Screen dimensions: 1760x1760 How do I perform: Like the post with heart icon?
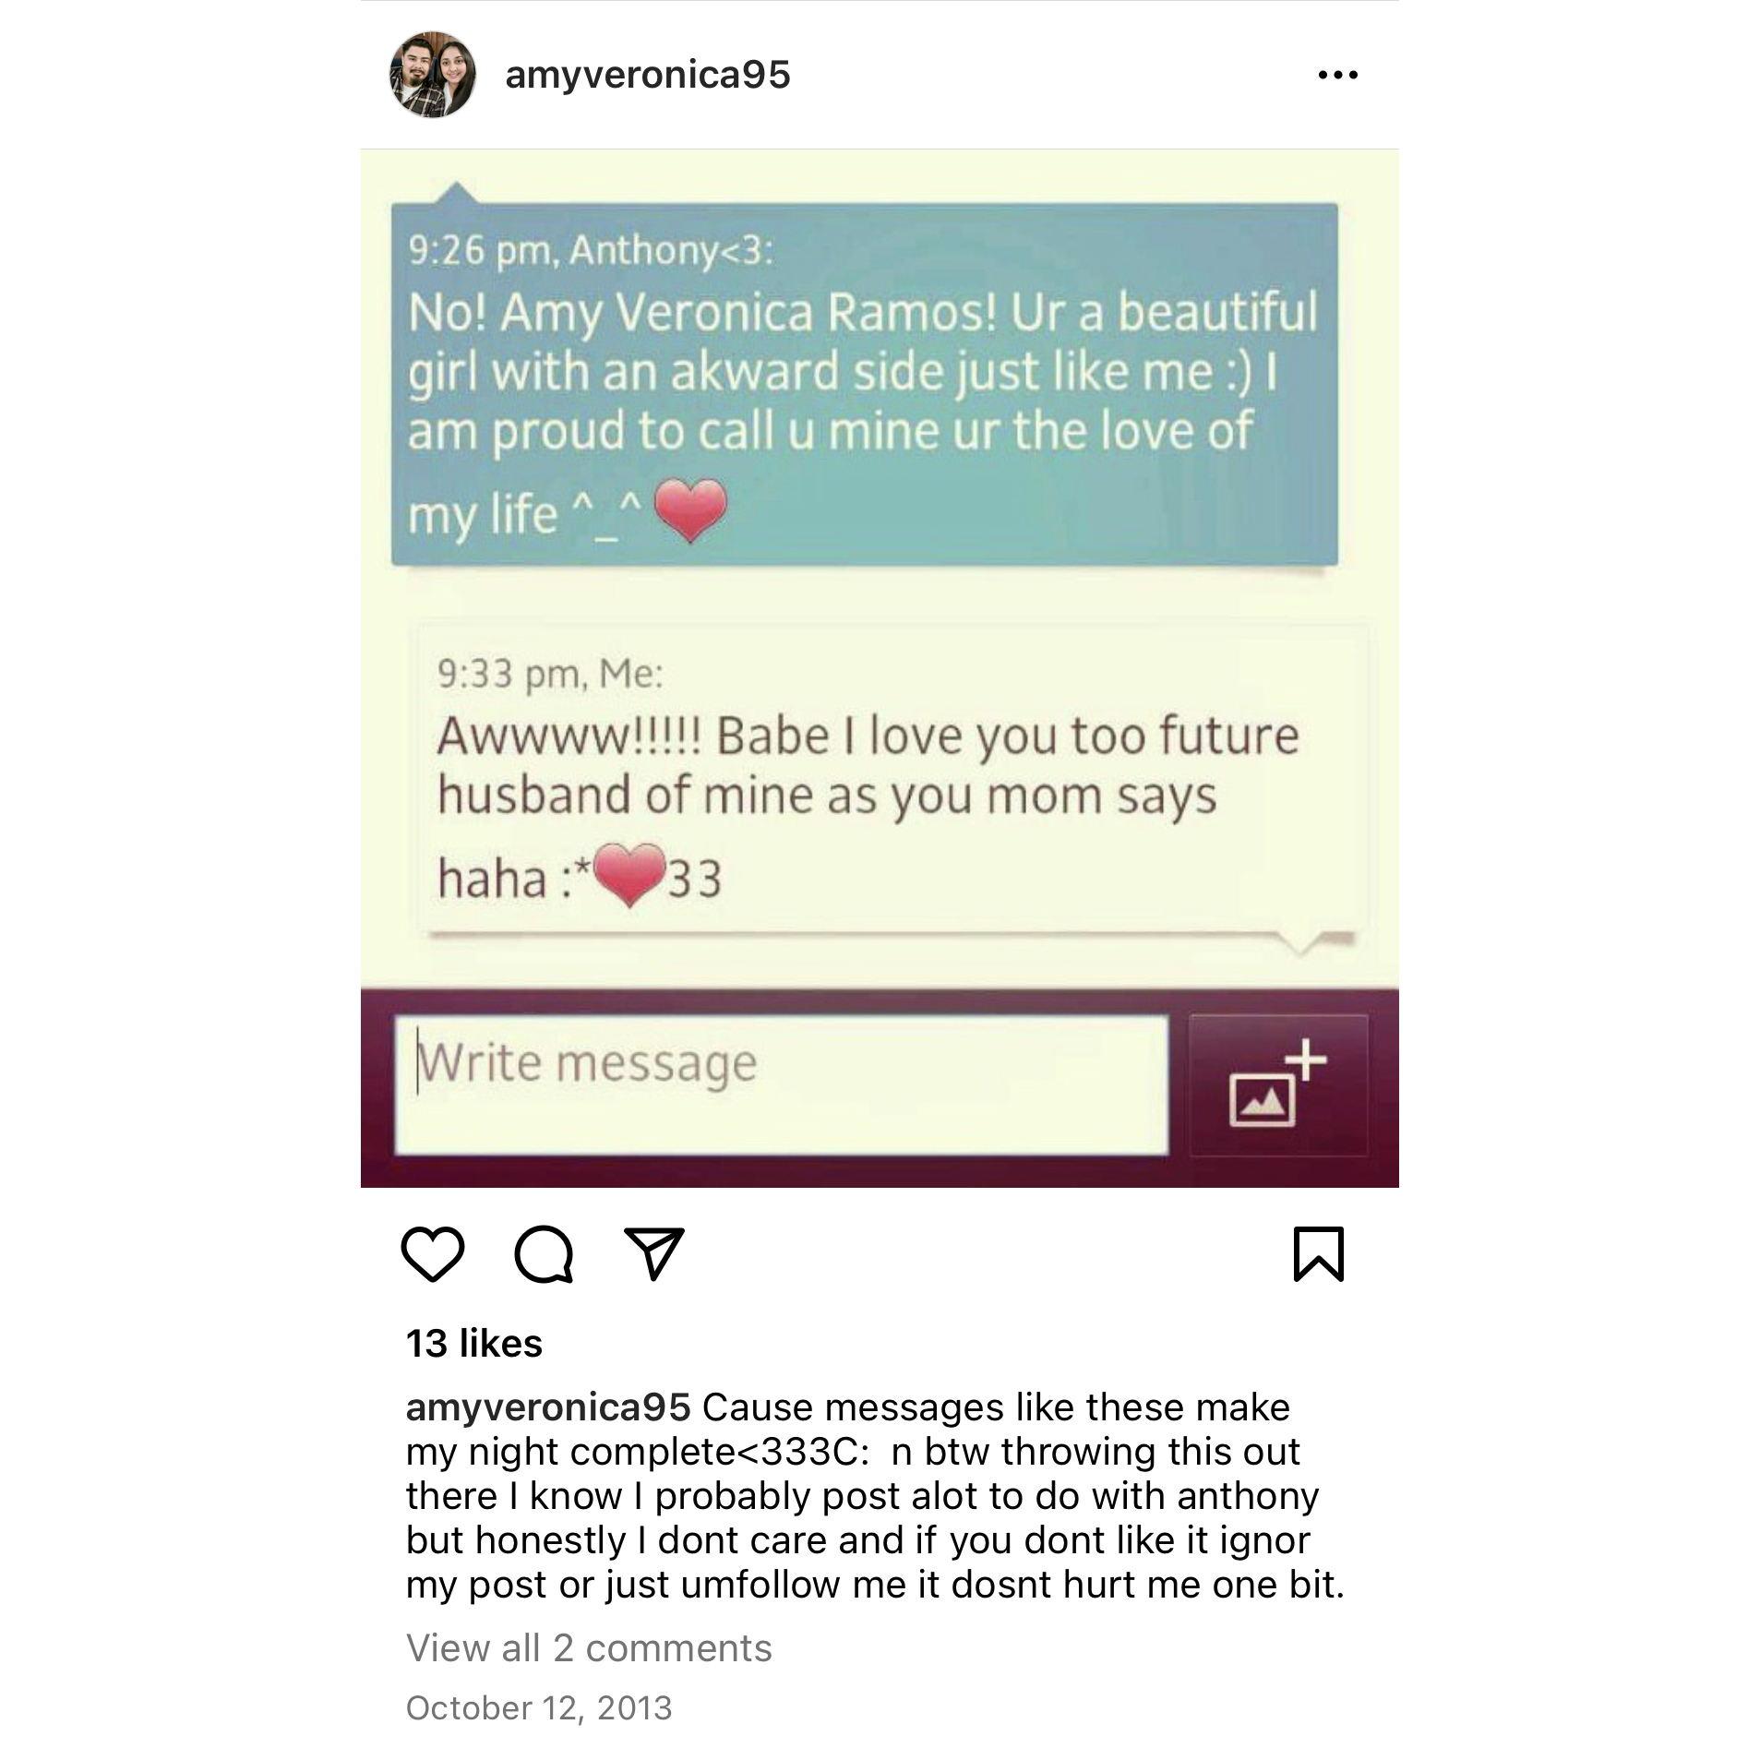[433, 1253]
